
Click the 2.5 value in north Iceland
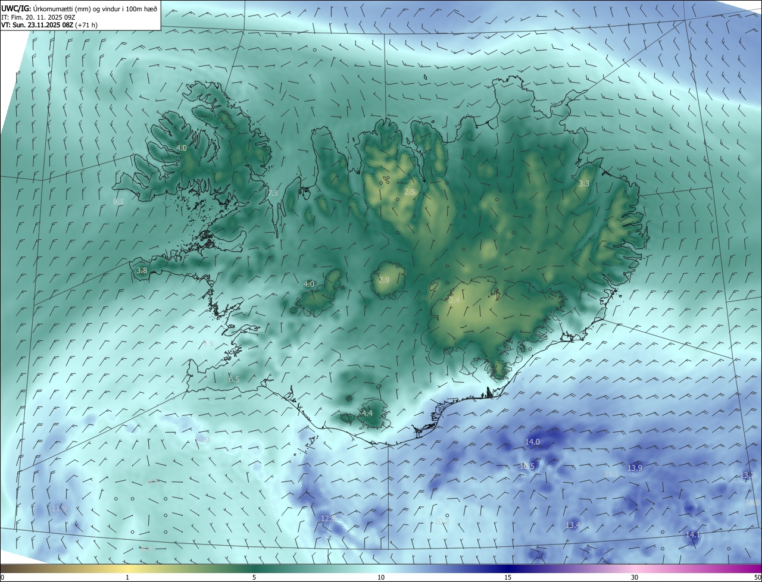pos(410,192)
